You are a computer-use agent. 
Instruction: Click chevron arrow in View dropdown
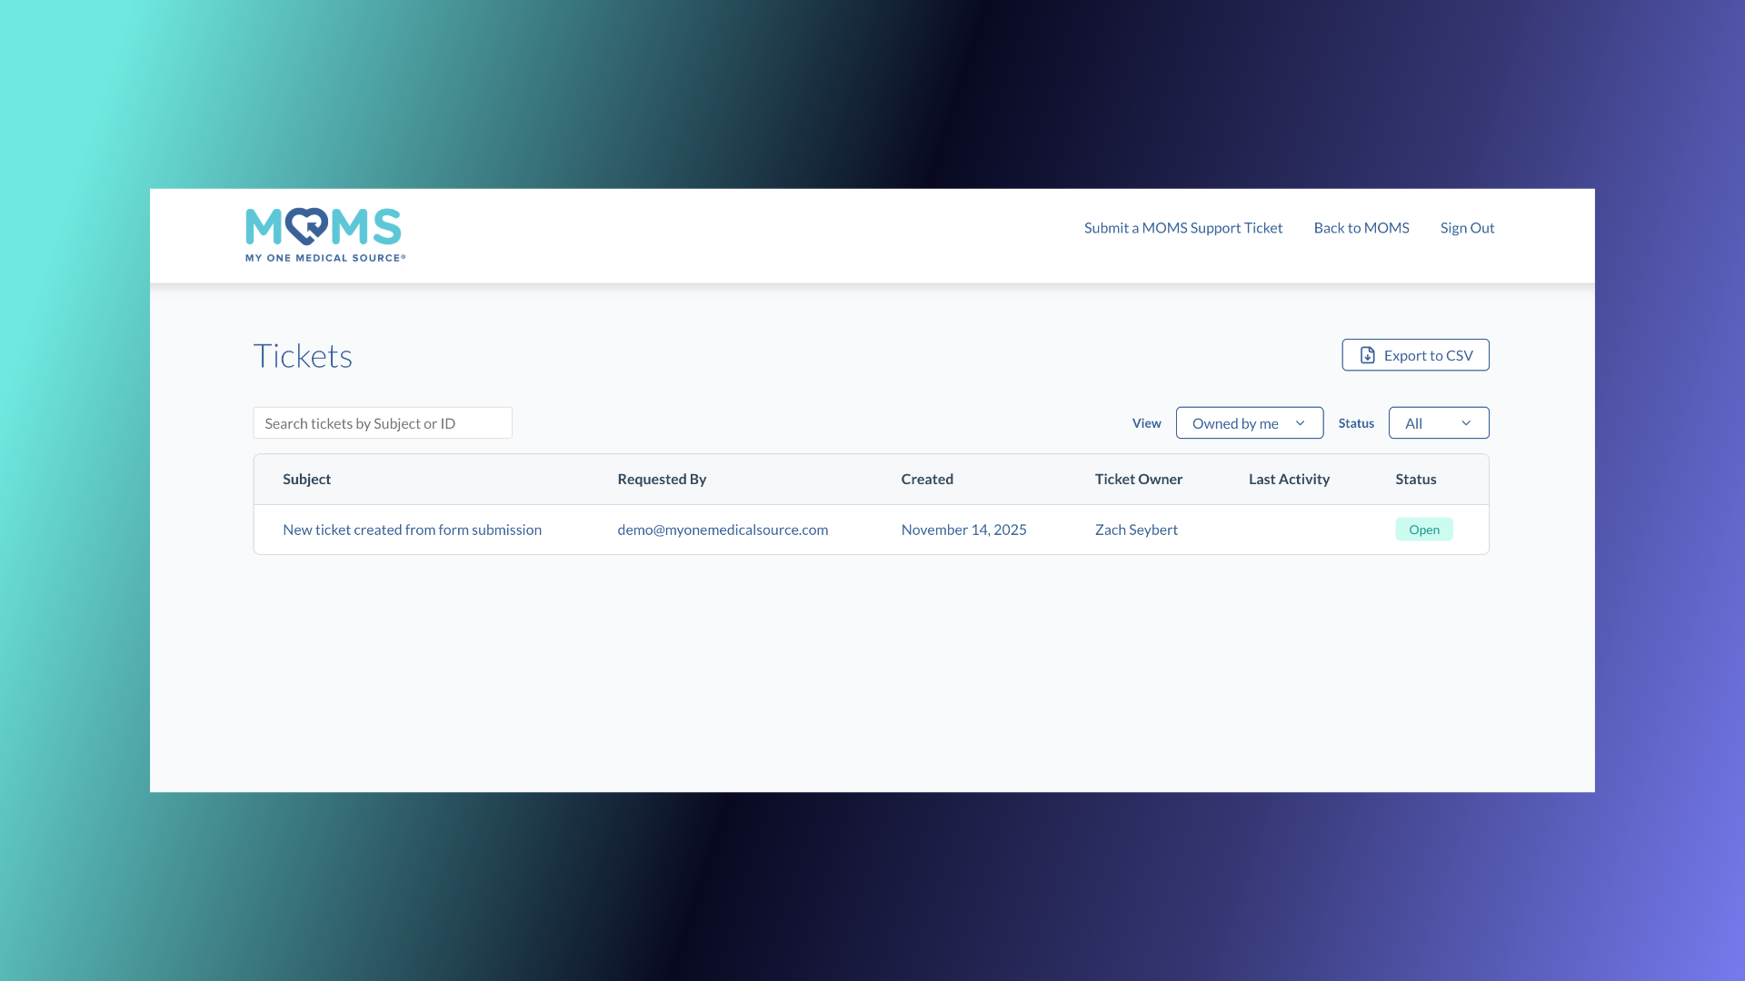1300,423
